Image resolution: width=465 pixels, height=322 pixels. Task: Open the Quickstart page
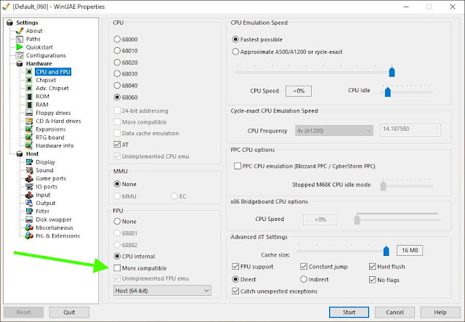[39, 47]
